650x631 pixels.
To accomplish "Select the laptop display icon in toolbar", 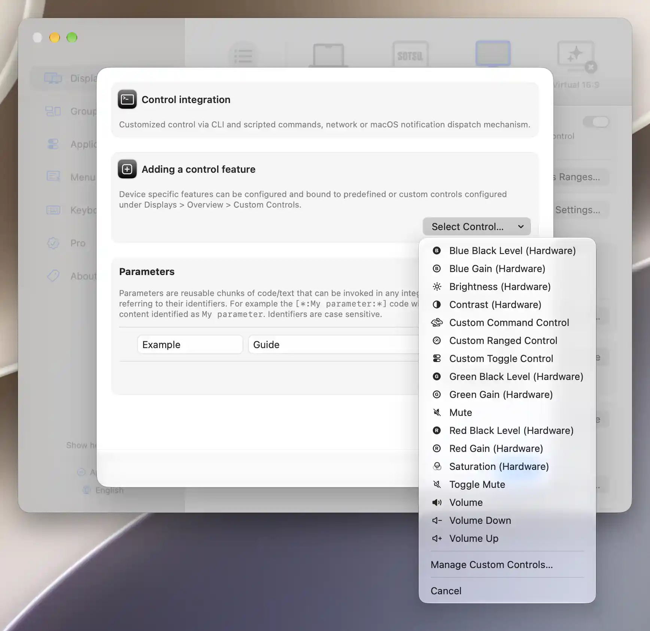I will (328, 55).
